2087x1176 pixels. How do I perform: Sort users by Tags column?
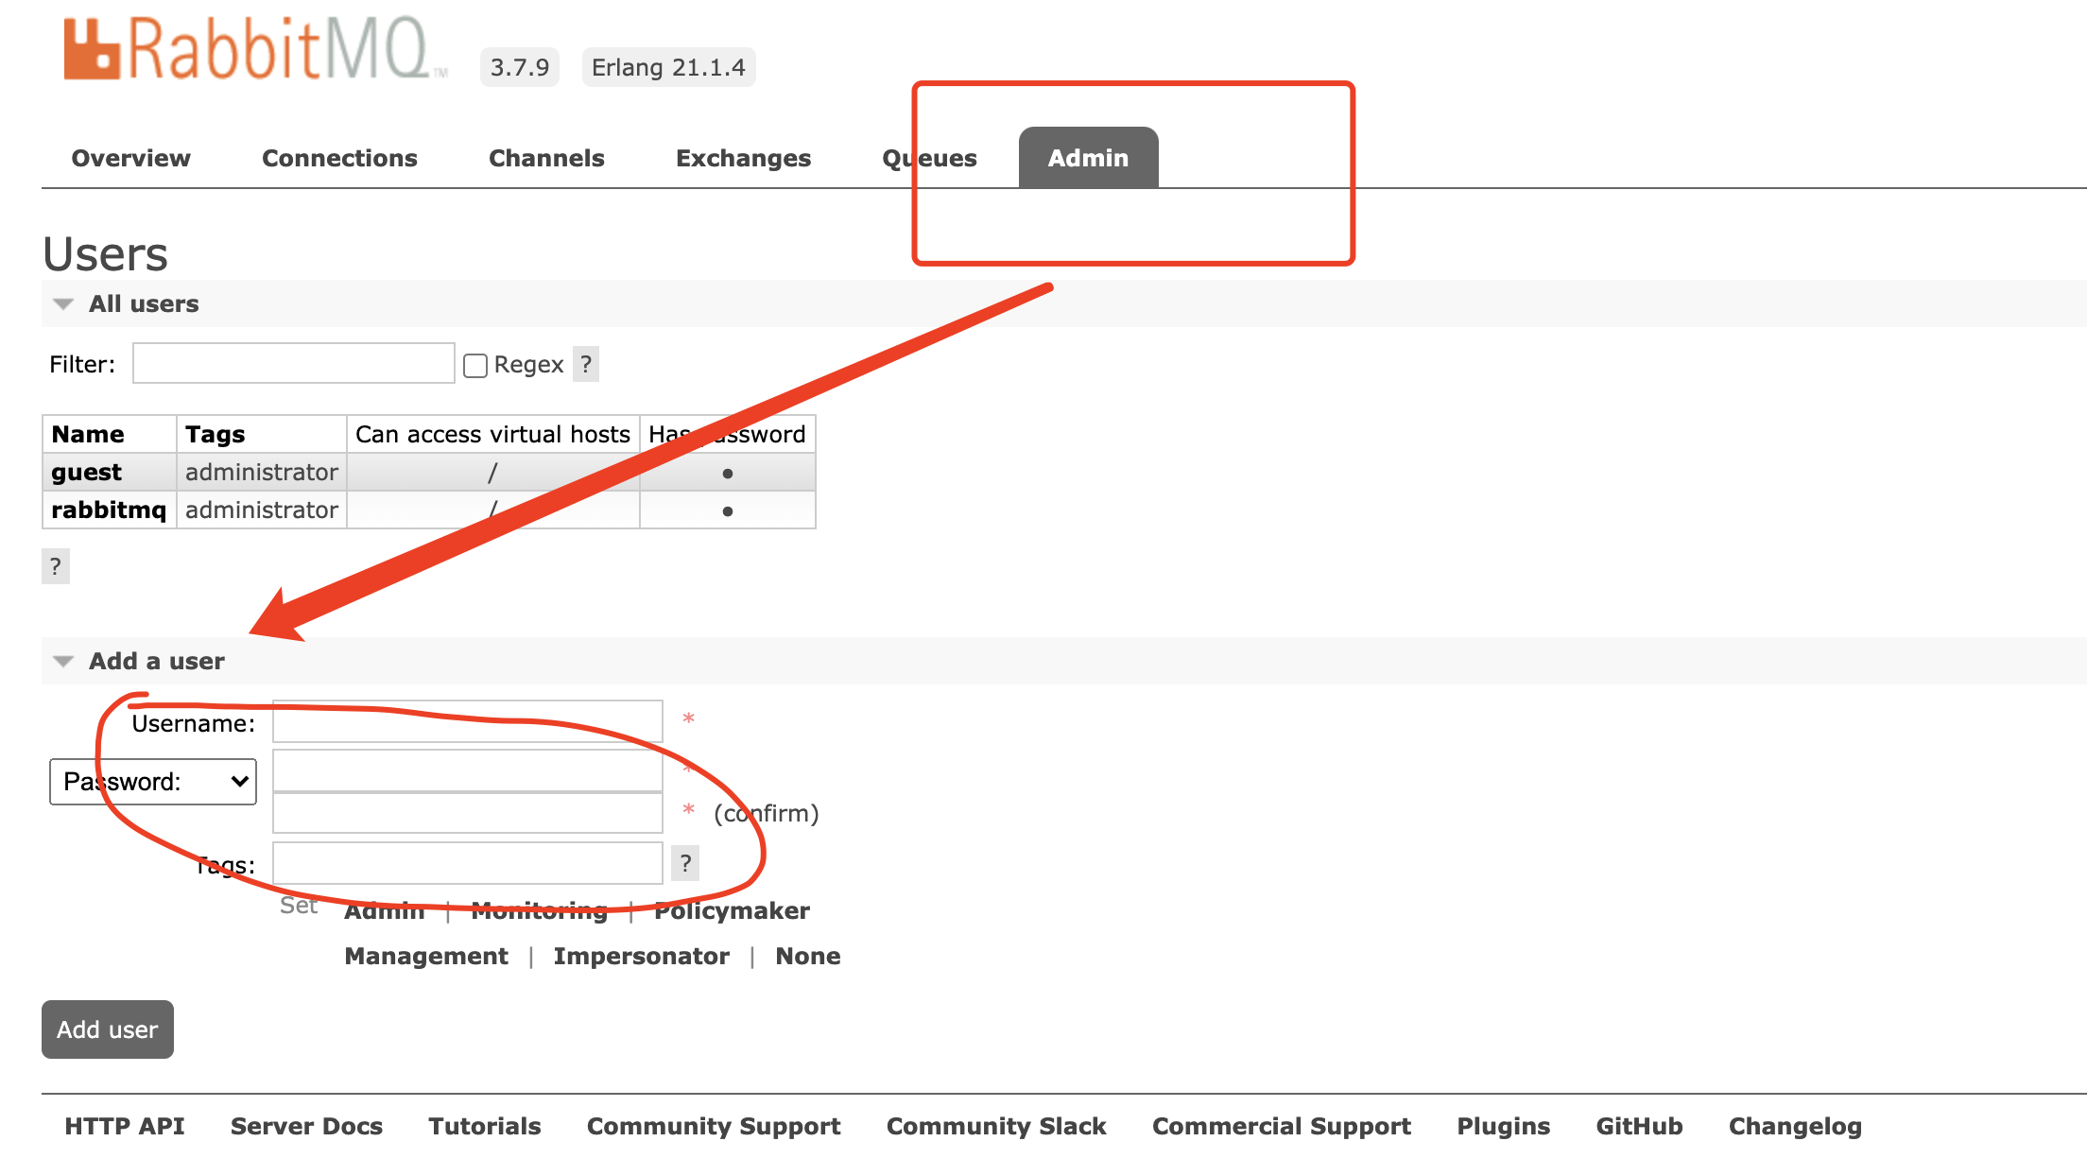pos(215,434)
